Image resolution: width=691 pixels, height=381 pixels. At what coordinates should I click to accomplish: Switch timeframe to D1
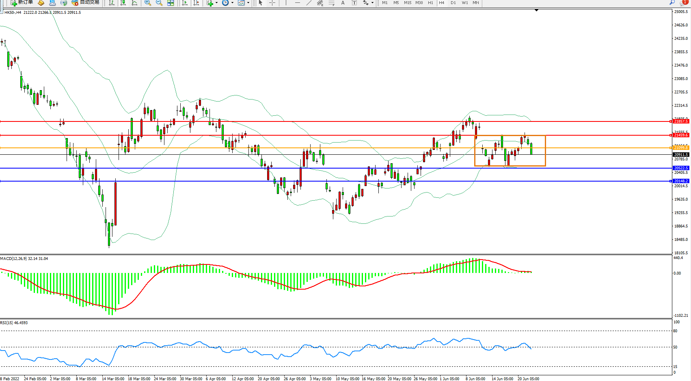pos(453,3)
